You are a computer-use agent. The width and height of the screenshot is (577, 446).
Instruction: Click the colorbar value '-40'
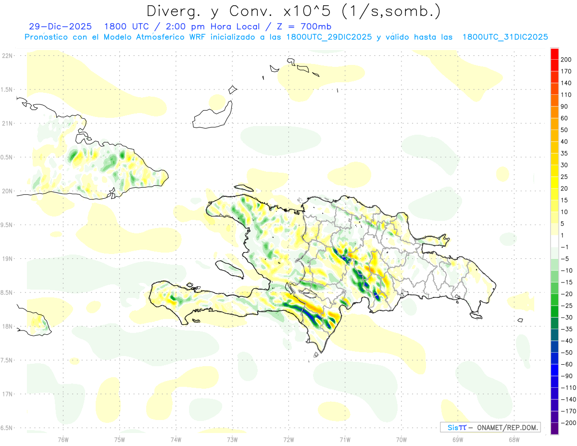tap(567, 341)
